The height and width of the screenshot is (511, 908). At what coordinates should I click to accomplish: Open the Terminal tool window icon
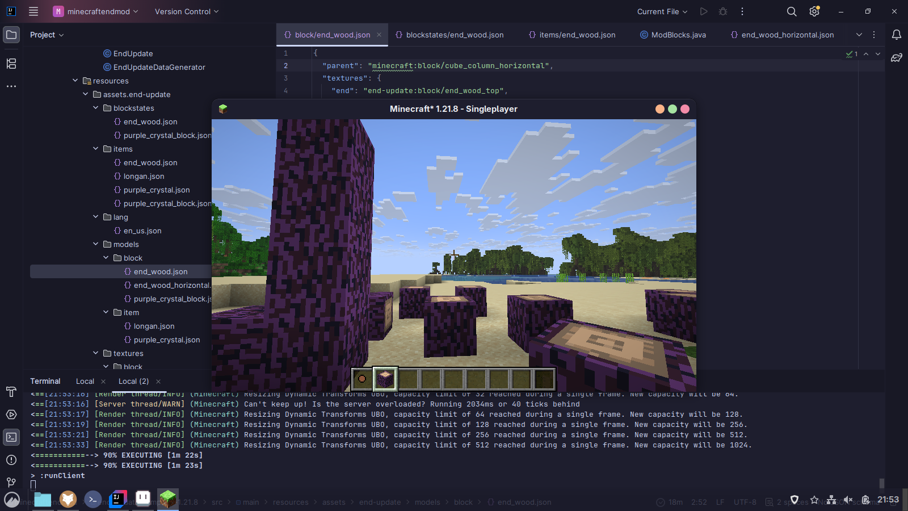(x=11, y=437)
